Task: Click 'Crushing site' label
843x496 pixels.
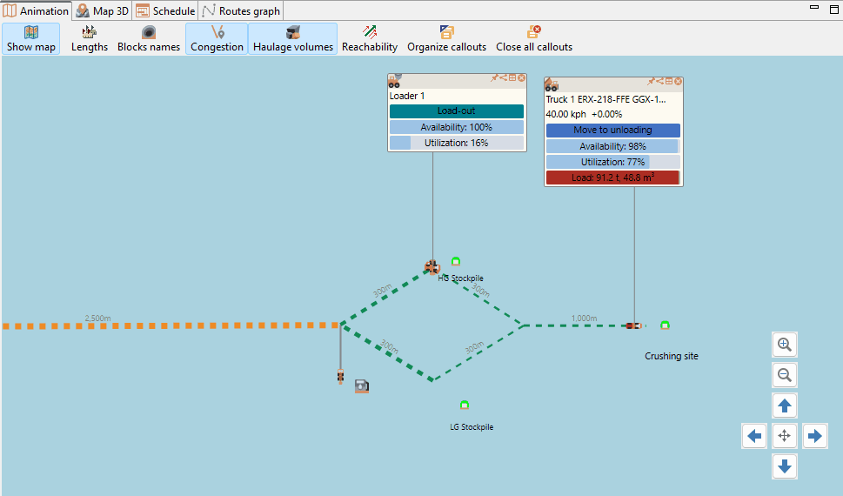Action: click(x=672, y=356)
